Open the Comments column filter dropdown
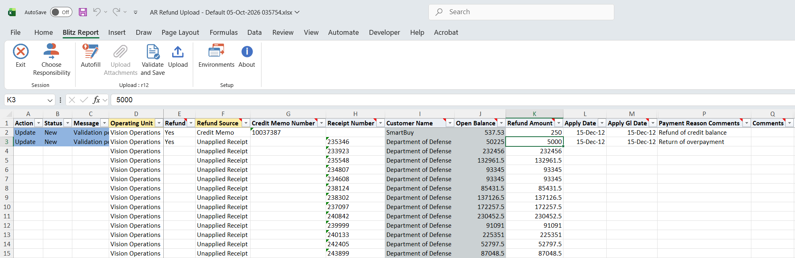 click(x=789, y=123)
